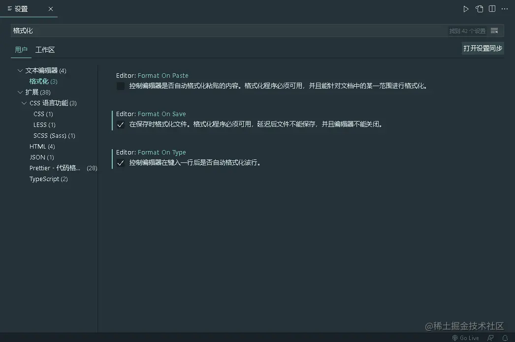Image resolution: width=515 pixels, height=342 pixels.
Task: Close the 设置 tab
Action: coord(51,9)
